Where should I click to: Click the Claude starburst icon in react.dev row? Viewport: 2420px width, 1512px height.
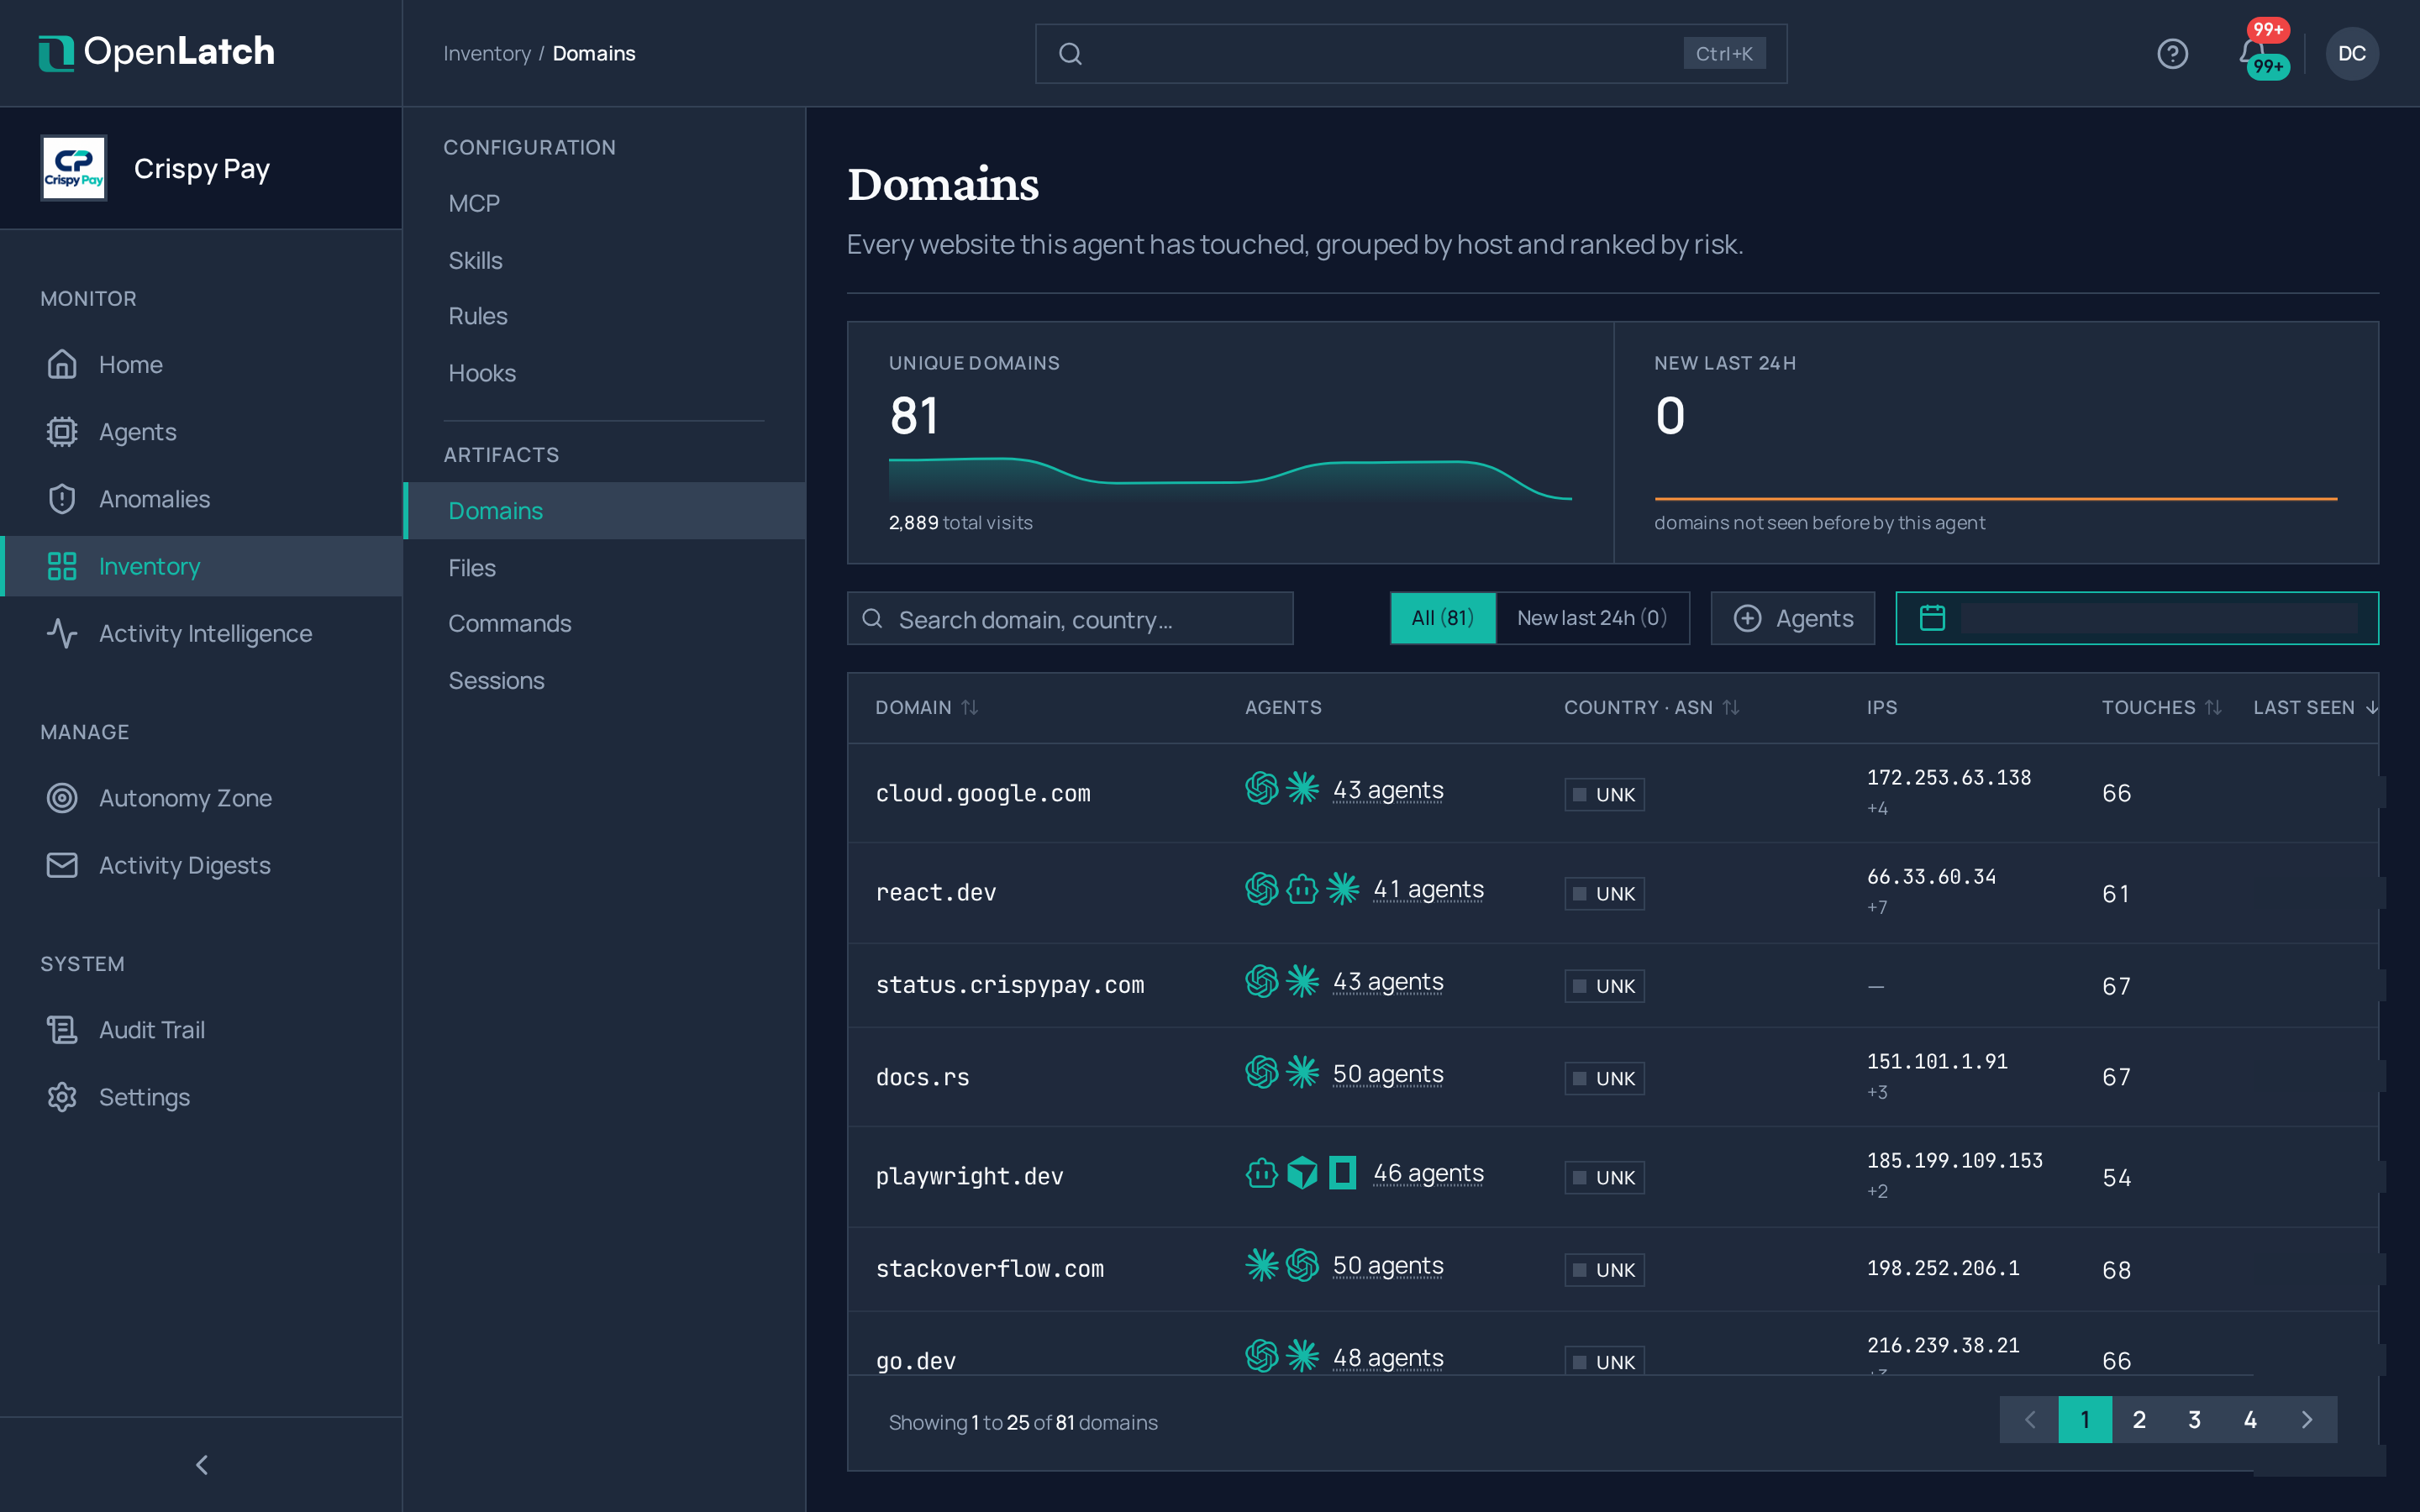tap(1342, 887)
